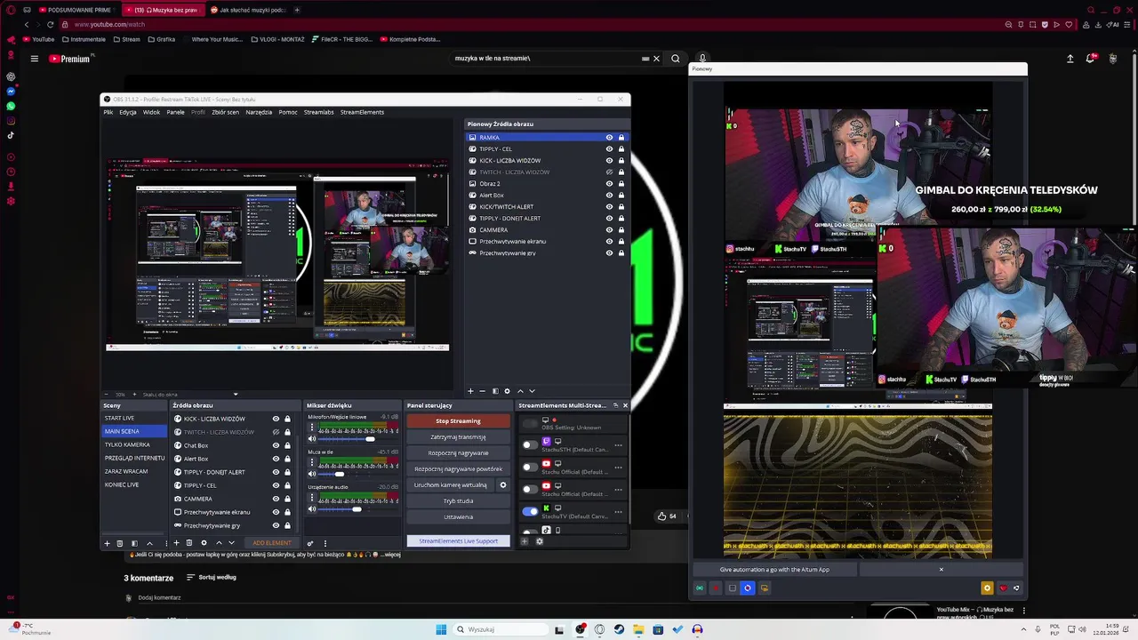Open the StreamElements menu in OBS
The image size is (1138, 640).
point(362,112)
